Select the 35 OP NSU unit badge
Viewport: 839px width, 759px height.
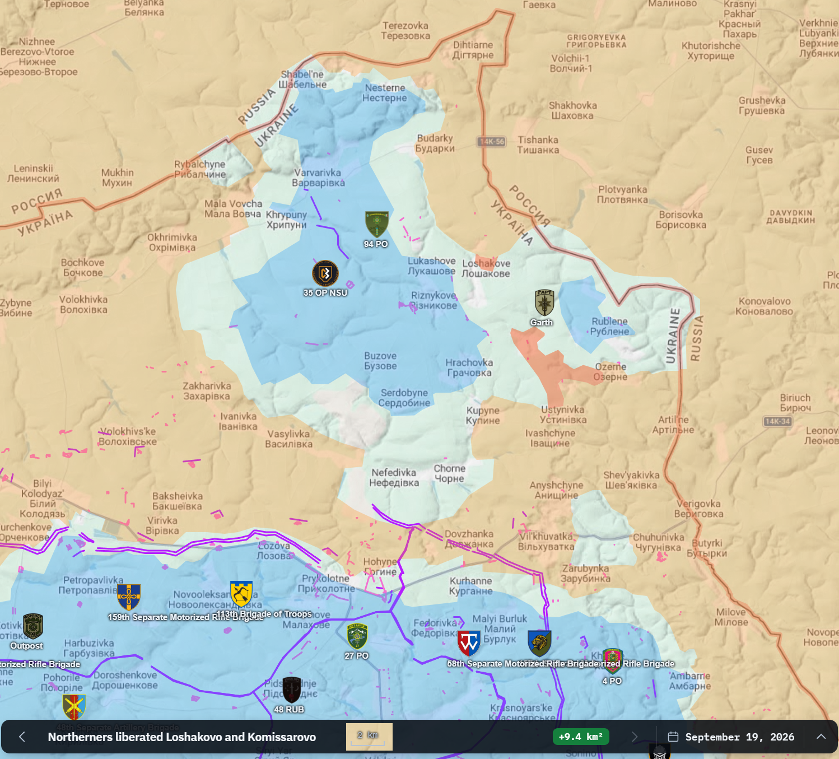325,273
